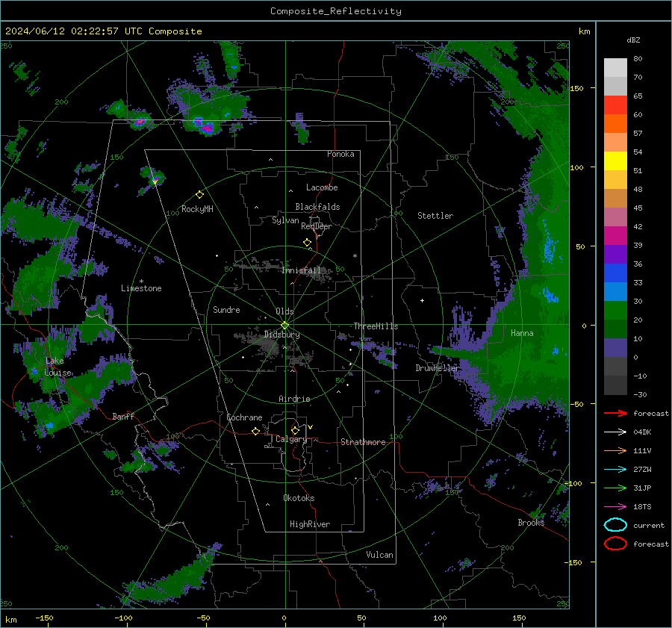
Task: Click the RockyMH yellow diamond station marker
Action: [x=199, y=195]
